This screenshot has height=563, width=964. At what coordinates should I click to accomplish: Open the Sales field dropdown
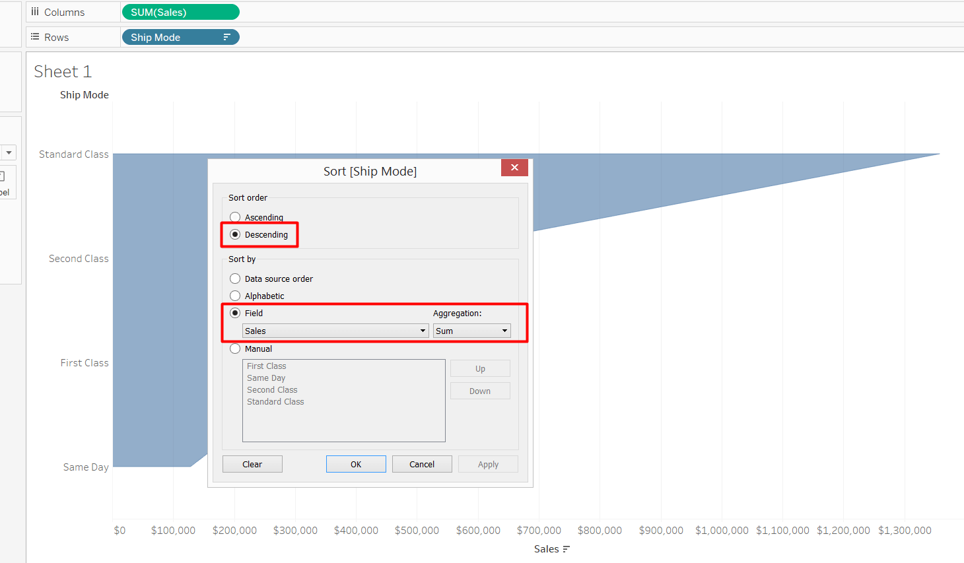pyautogui.click(x=423, y=330)
